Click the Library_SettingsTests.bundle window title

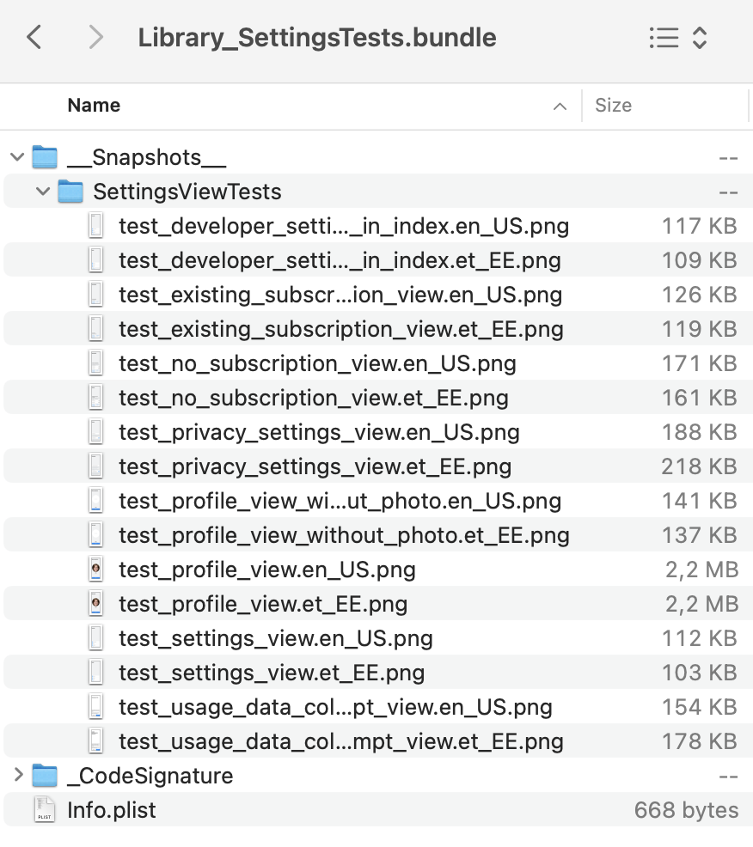click(318, 37)
